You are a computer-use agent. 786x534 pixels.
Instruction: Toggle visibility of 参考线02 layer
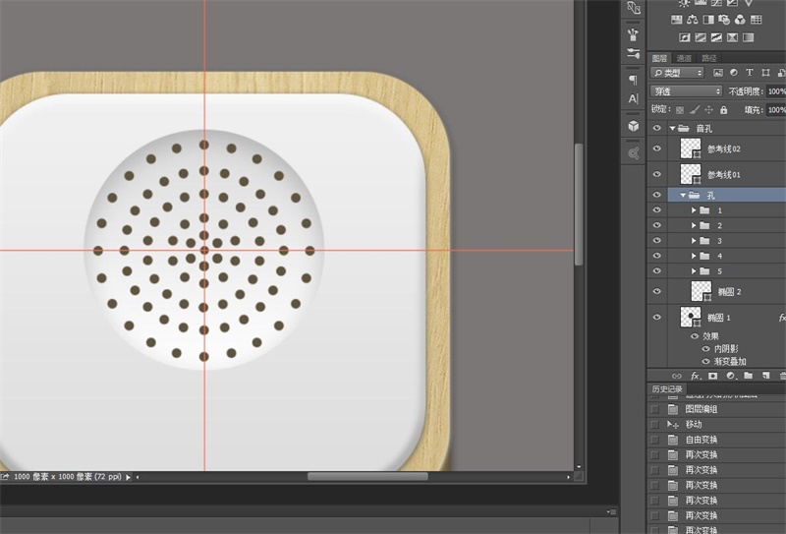pos(657,148)
